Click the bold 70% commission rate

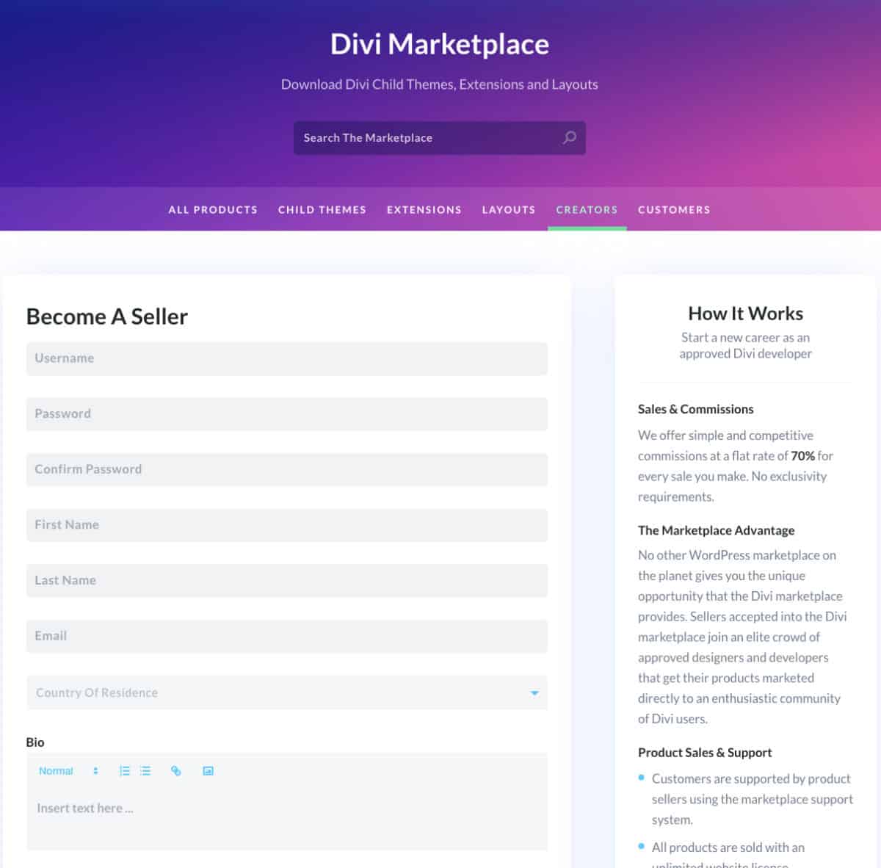[x=802, y=456]
